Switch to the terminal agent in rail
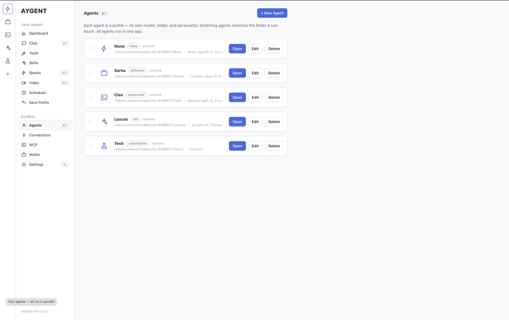 pos(8,35)
